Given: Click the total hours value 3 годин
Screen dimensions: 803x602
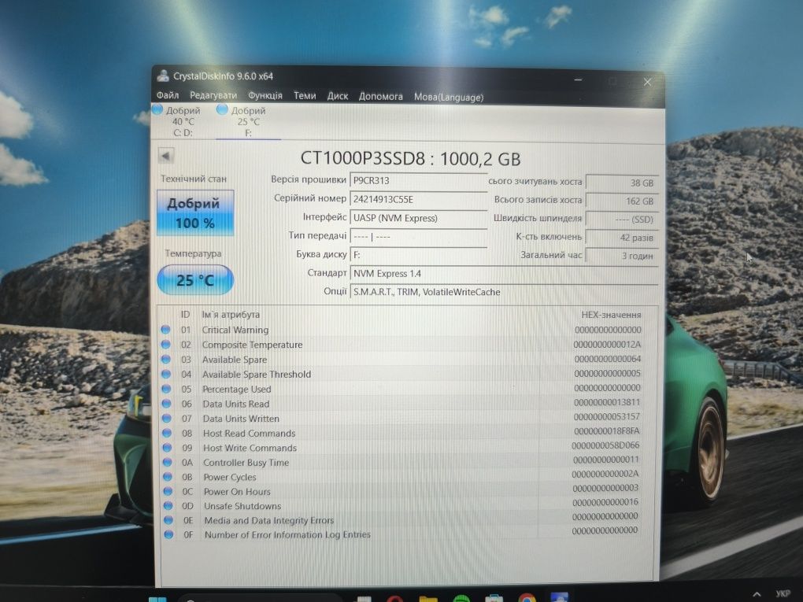Looking at the screenshot, I should [x=622, y=256].
